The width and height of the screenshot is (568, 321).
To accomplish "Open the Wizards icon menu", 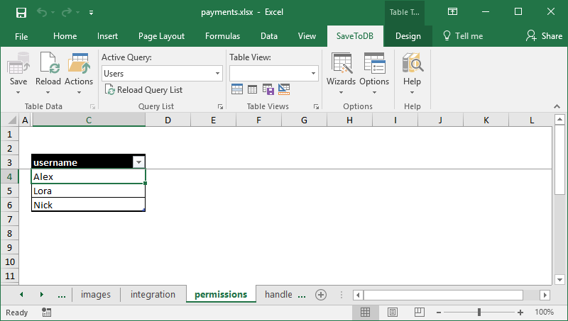I will point(342,64).
